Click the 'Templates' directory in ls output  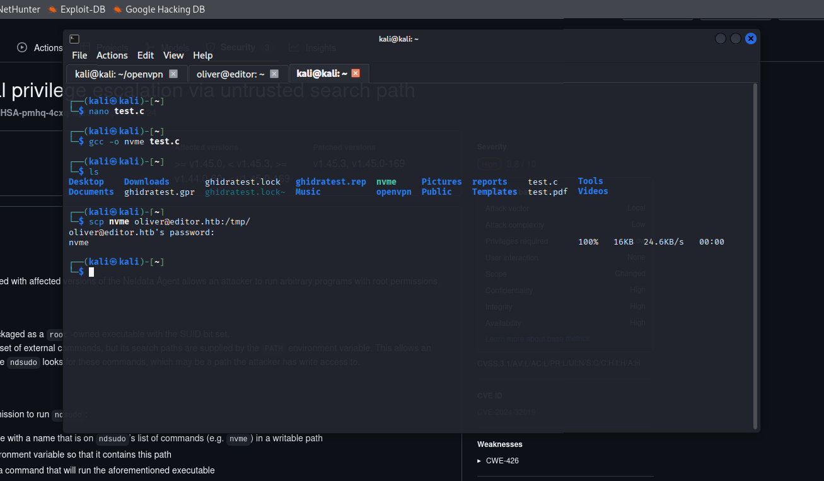(x=495, y=192)
